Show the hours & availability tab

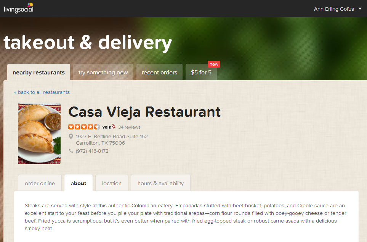160,183
